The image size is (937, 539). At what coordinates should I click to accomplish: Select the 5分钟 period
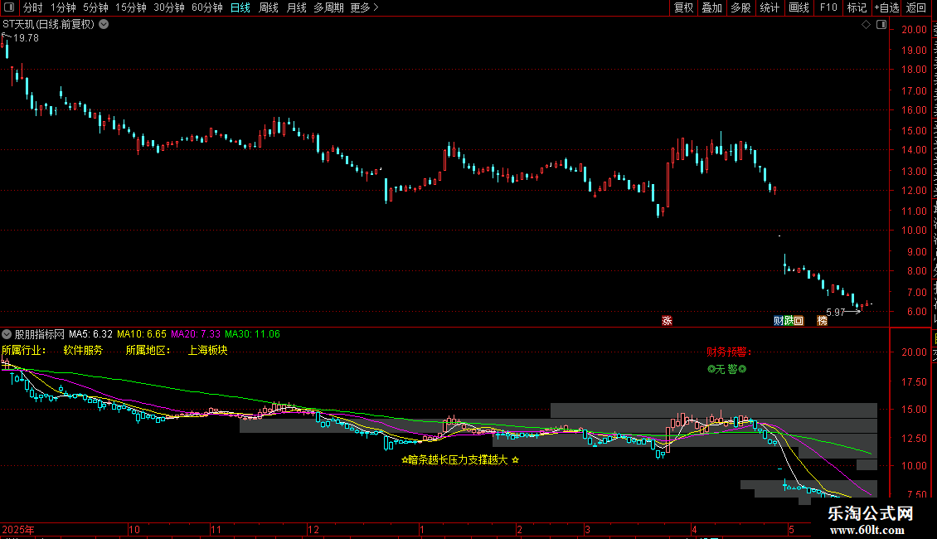pos(95,7)
